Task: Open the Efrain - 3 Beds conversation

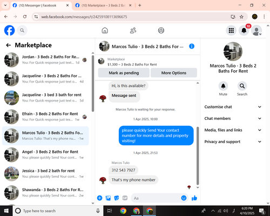Action: (45, 117)
